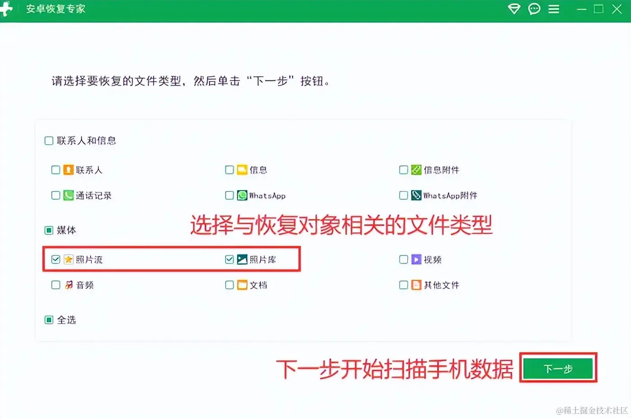
Task: Click the yellow 信息 messages icon
Action: point(242,170)
